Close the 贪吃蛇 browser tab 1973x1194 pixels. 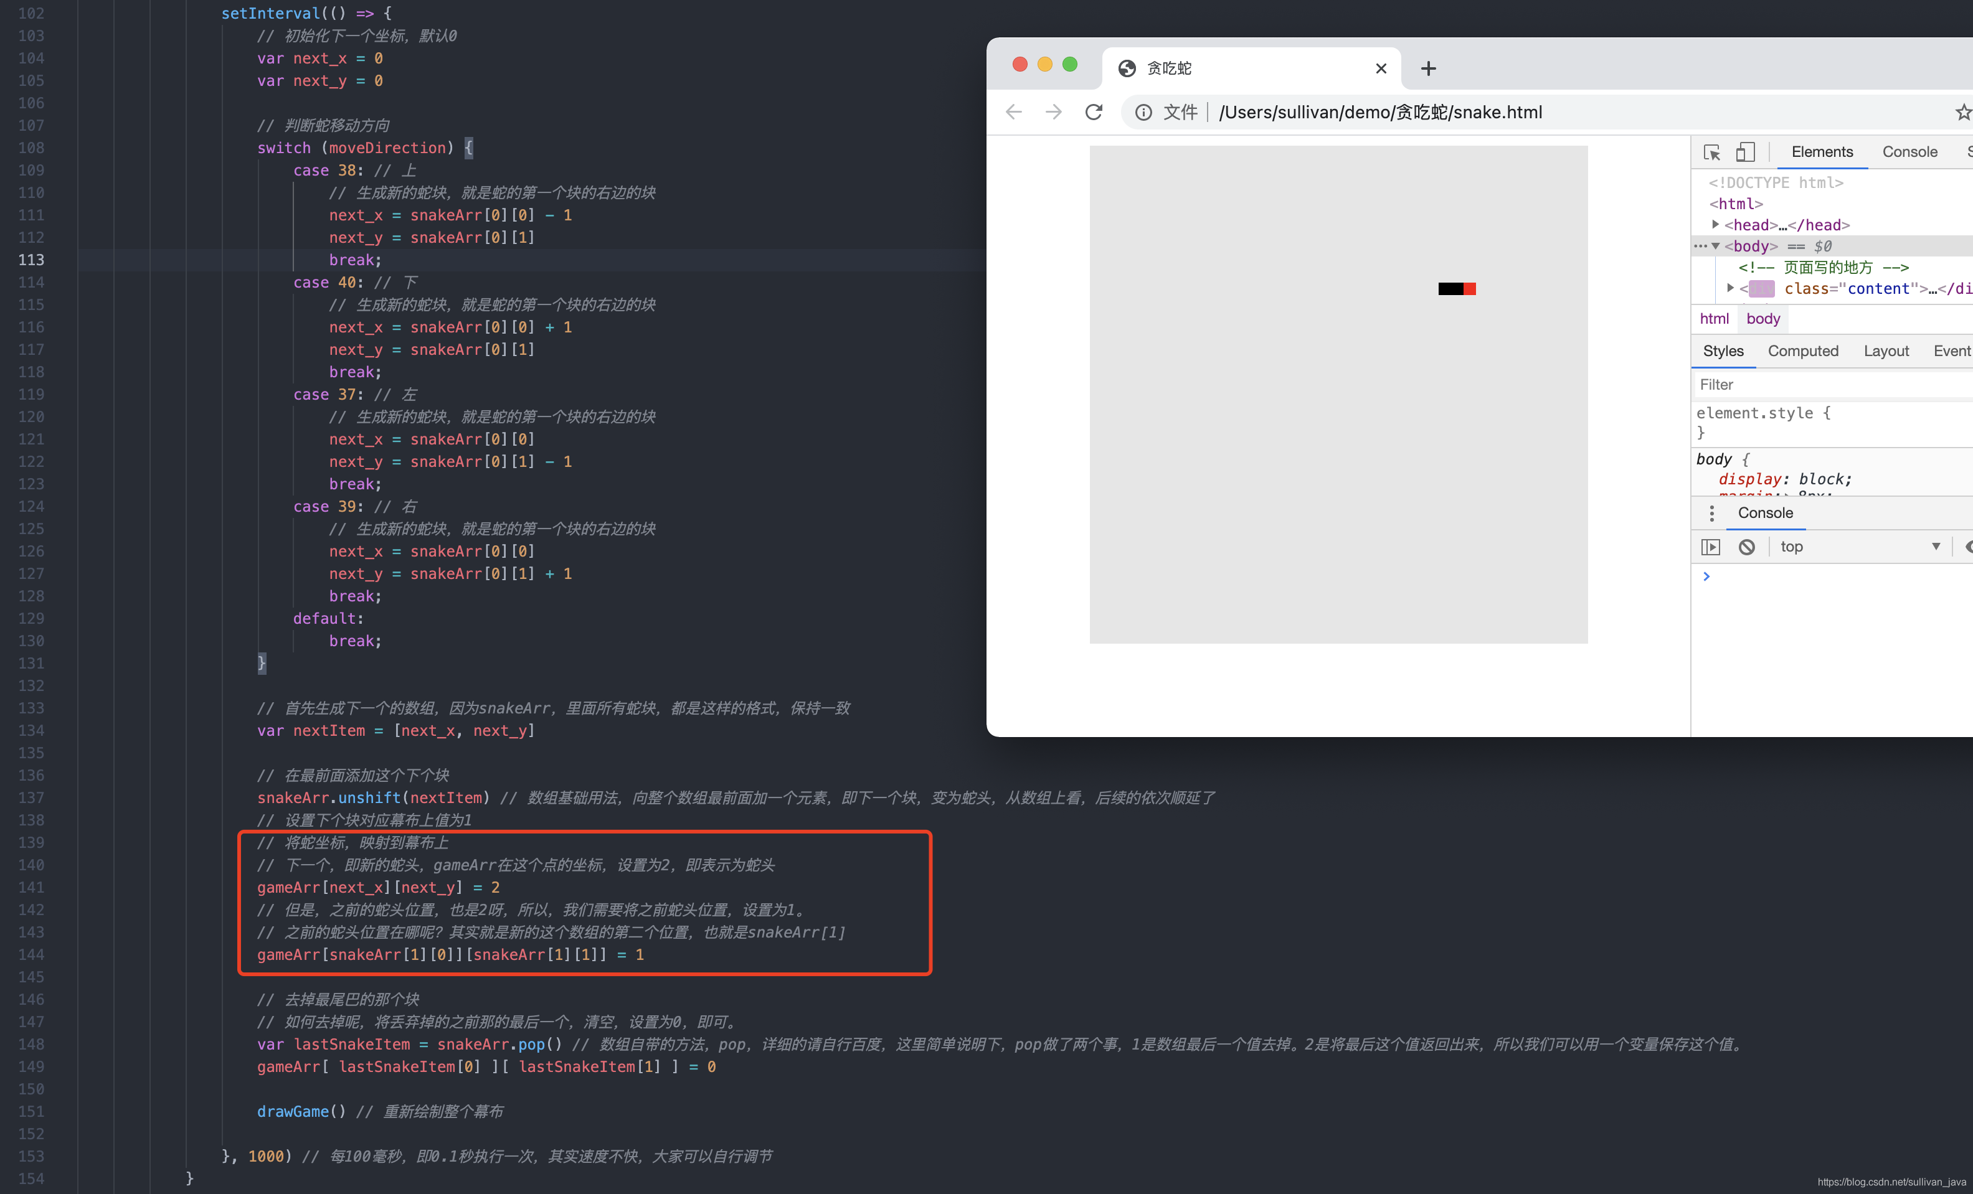point(1381,69)
